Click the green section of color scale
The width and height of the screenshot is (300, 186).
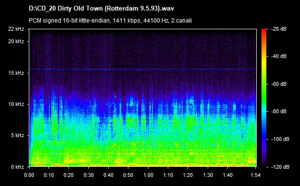click(264, 92)
